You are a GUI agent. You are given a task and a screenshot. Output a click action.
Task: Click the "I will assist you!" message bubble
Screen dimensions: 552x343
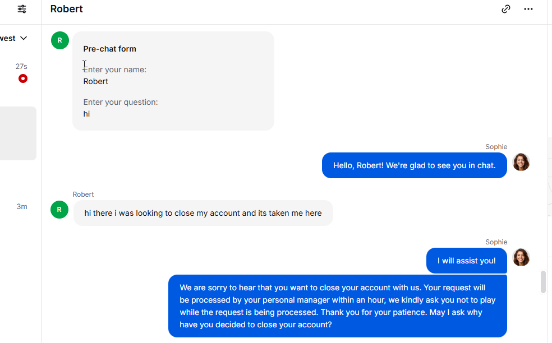[466, 261]
